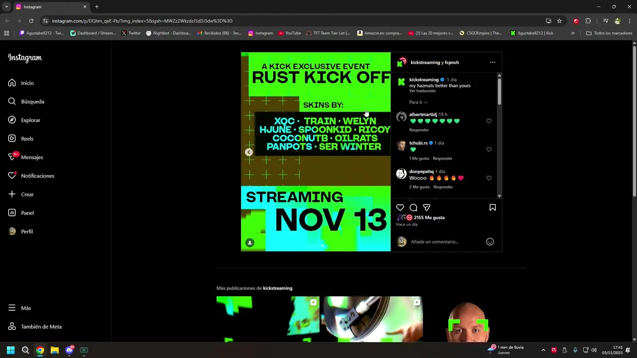Open Amazon.es bookmark

tap(379, 33)
